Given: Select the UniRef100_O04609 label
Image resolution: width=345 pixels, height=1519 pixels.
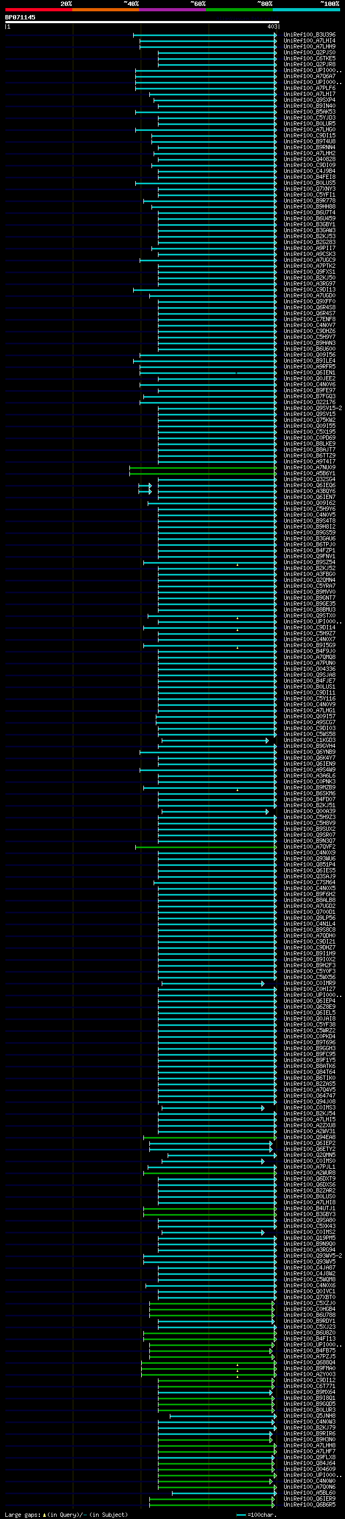Looking at the screenshot, I should (x=309, y=1469).
